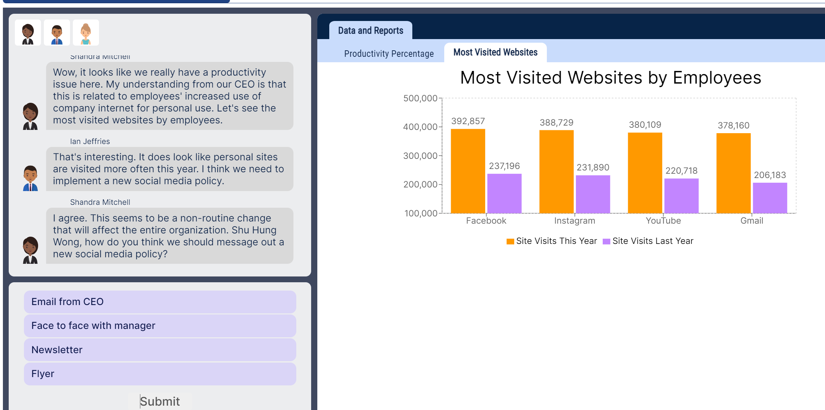Image resolution: width=825 pixels, height=410 pixels.
Task: Click the 'Gmail' axis label
Action: pyautogui.click(x=752, y=221)
